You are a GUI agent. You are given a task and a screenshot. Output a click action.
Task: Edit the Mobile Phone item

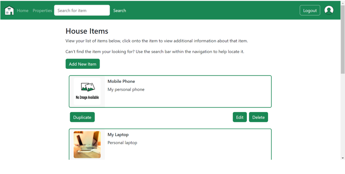point(240,117)
